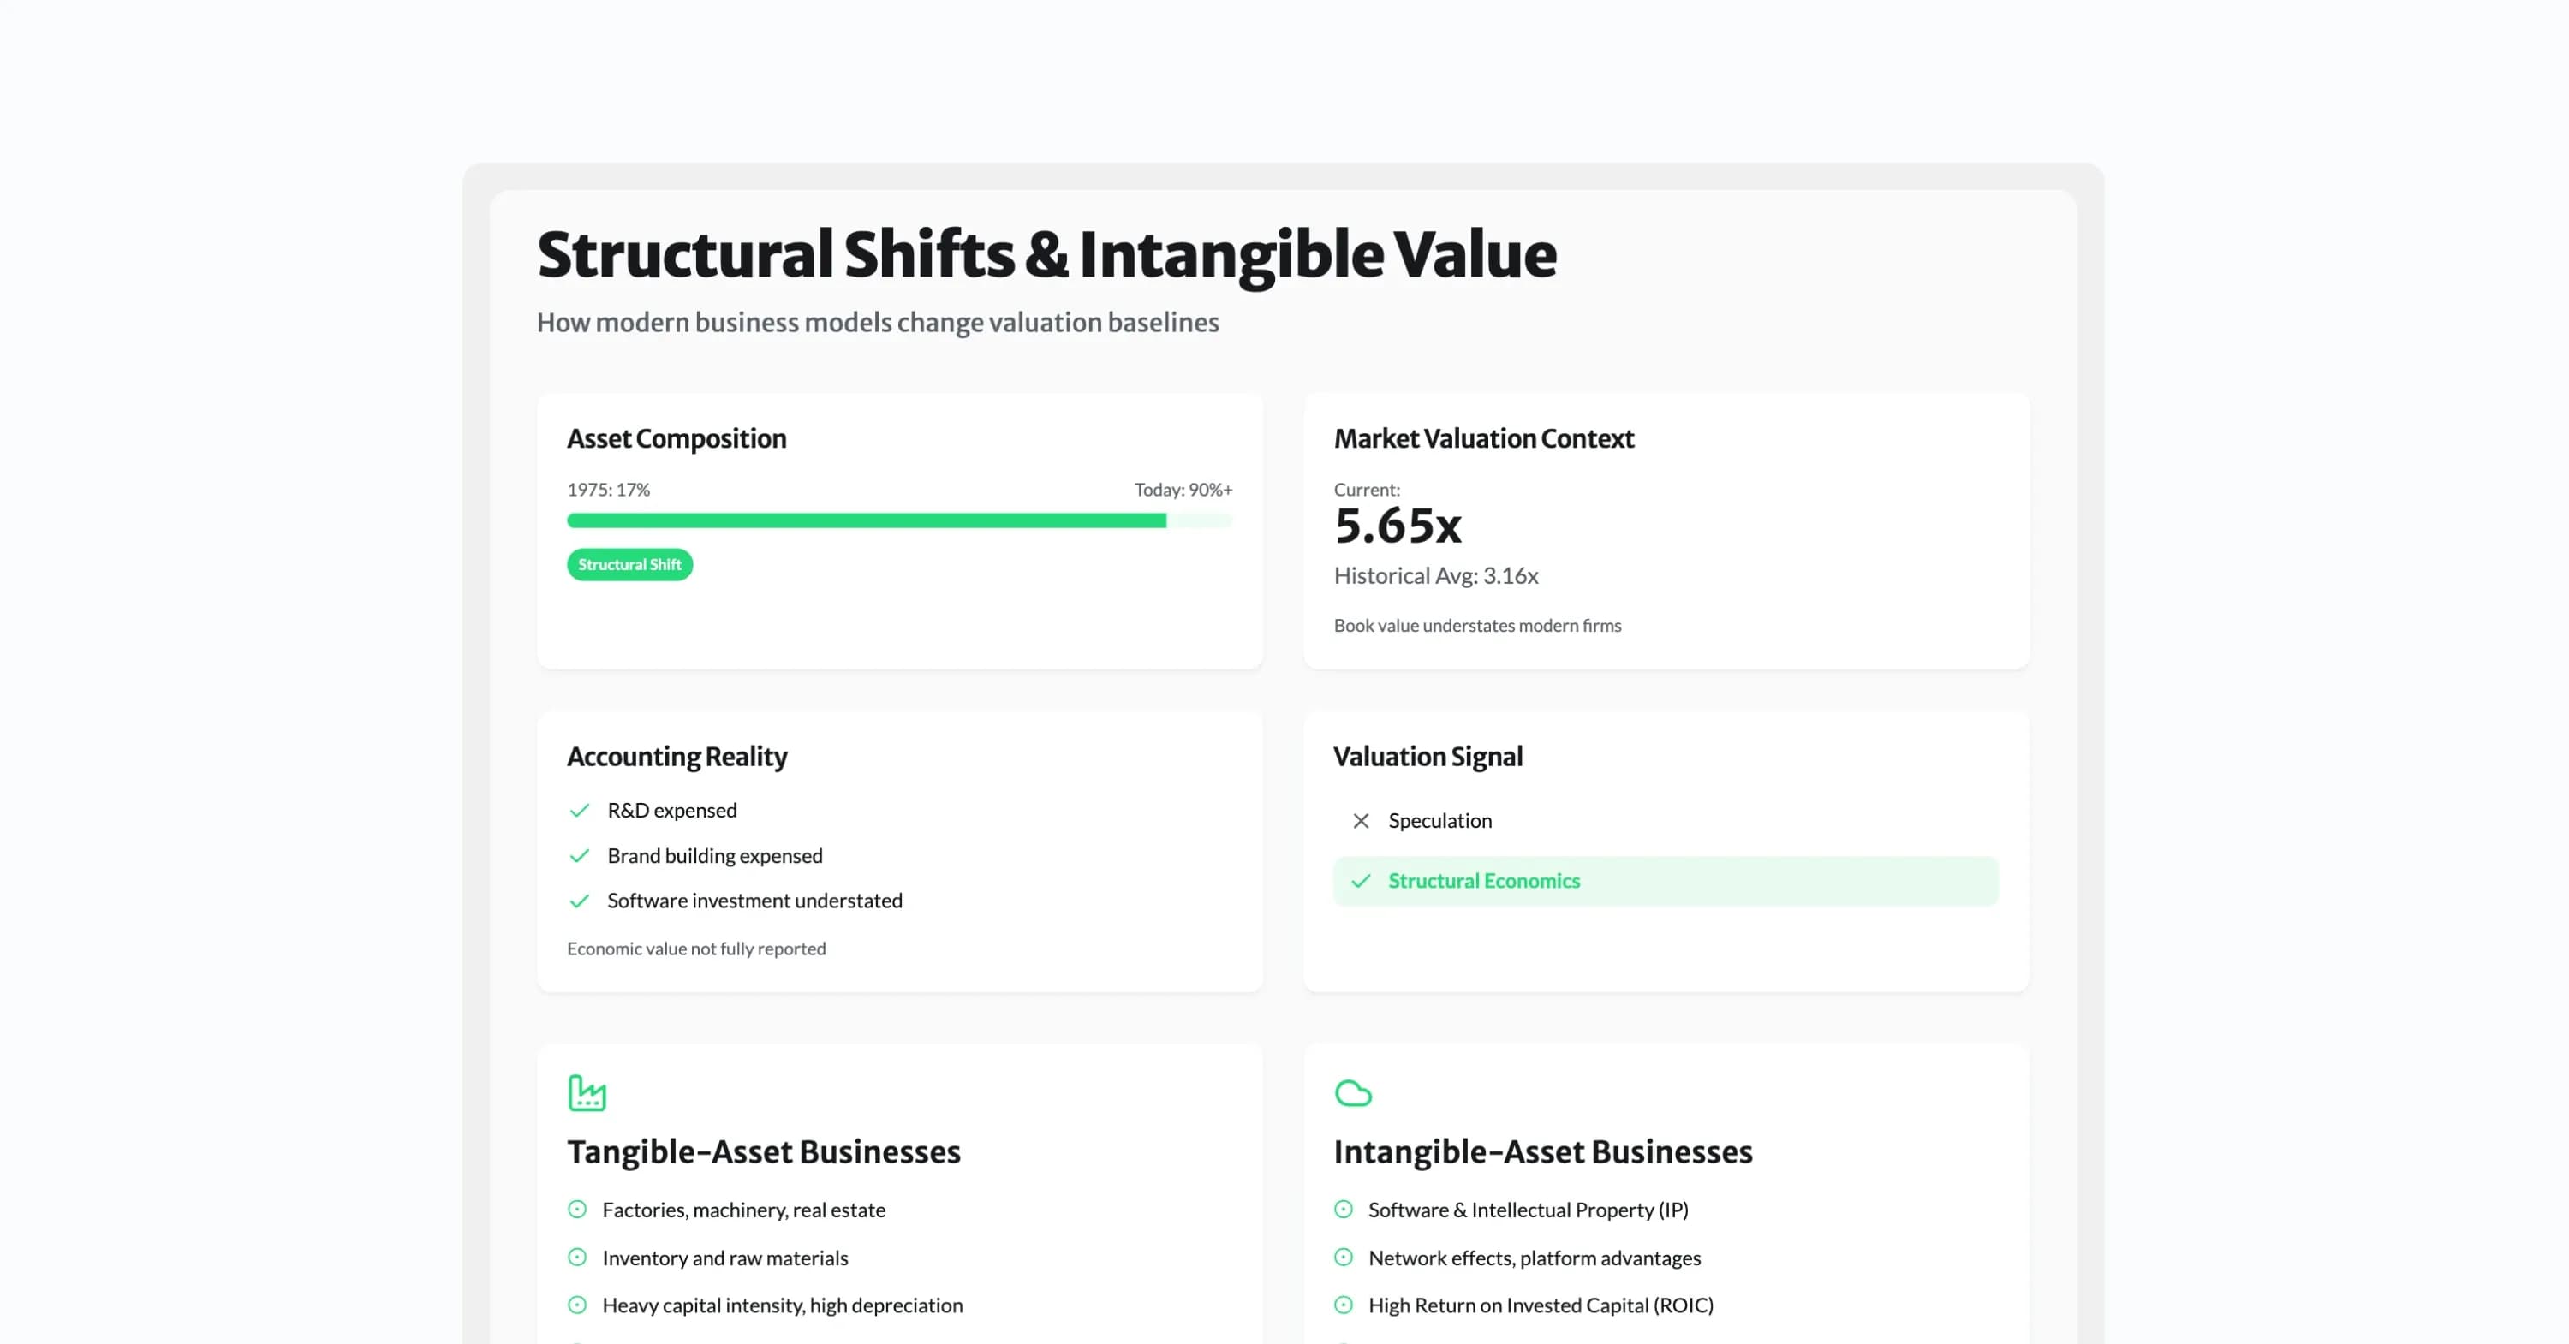The image size is (2569, 1344).
Task: Click Book value understates modern firms note
Action: (1477, 626)
